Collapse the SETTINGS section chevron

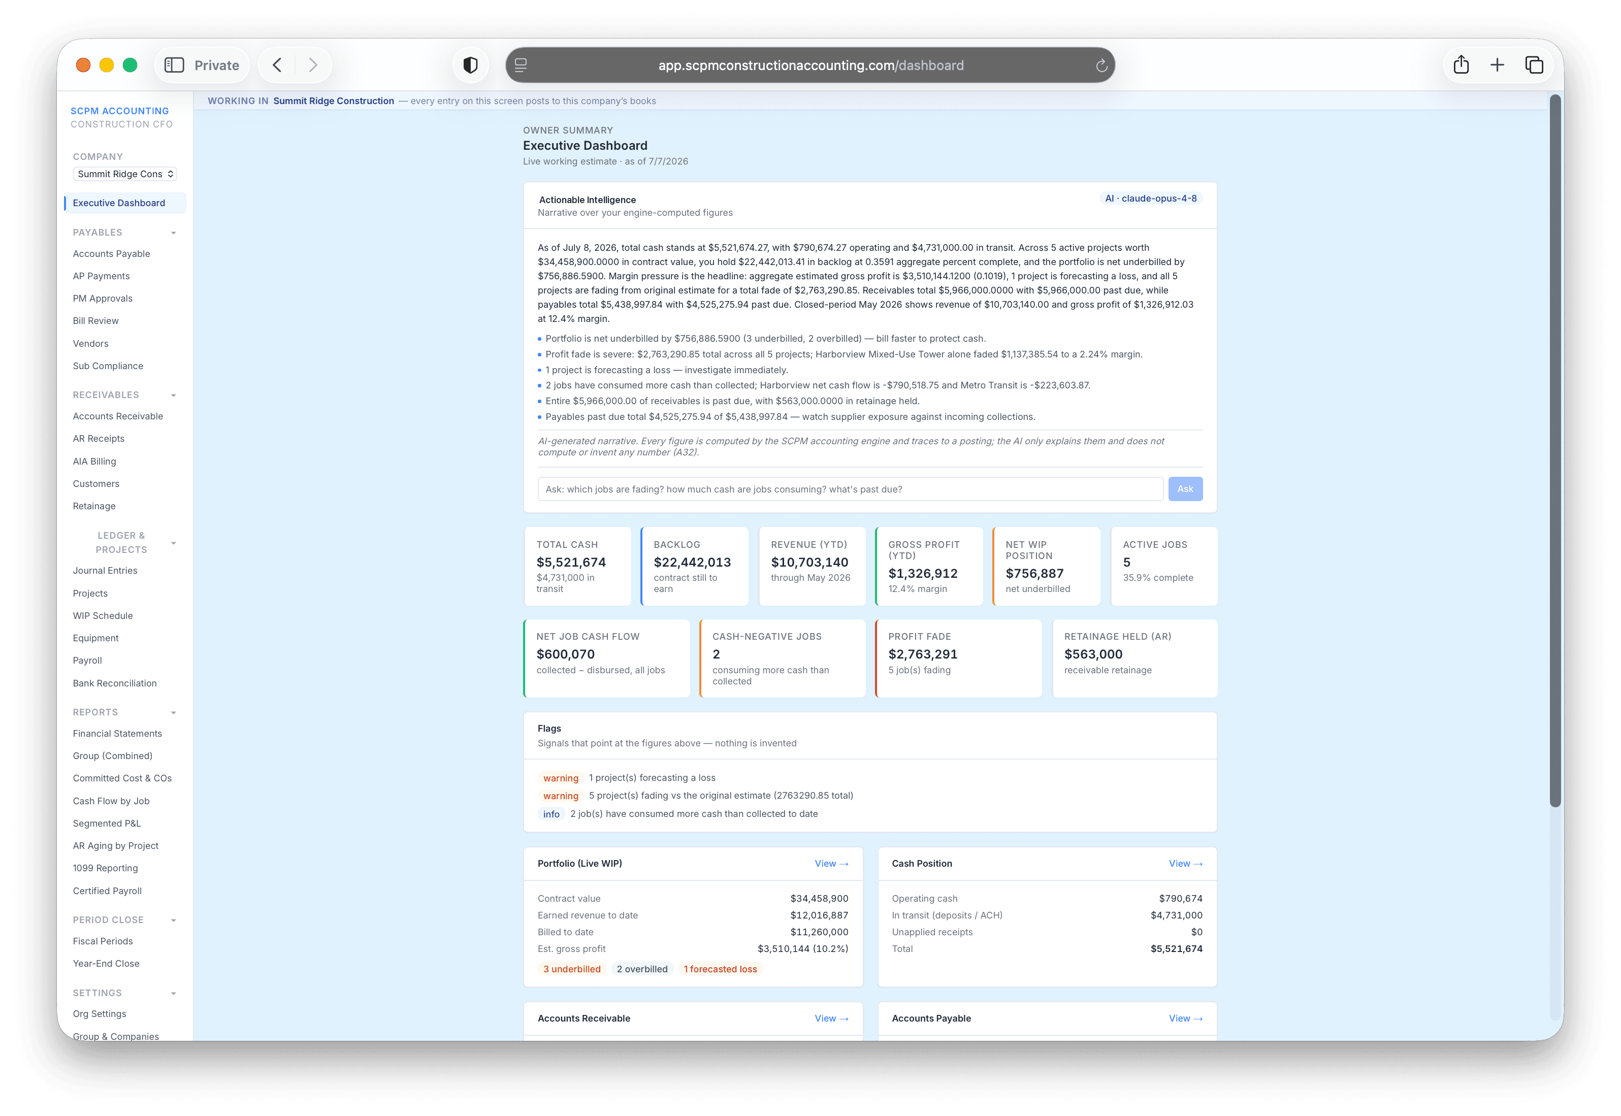pyautogui.click(x=174, y=993)
